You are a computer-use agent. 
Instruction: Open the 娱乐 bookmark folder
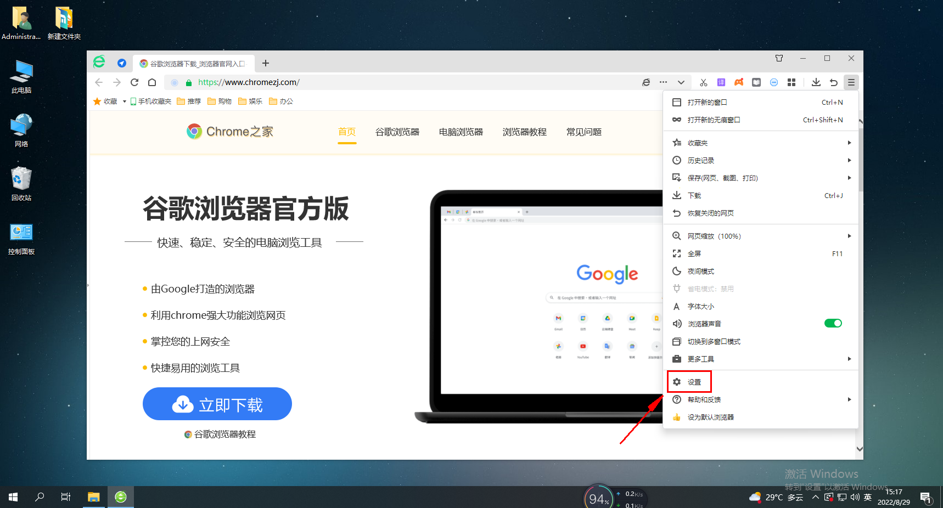[x=250, y=101]
